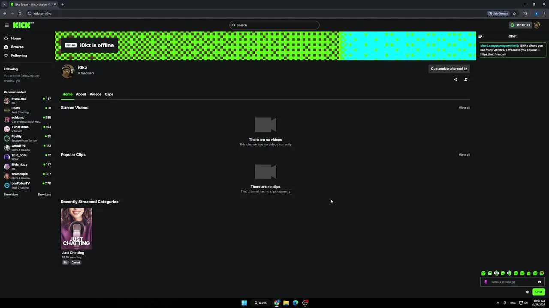Click the address bar URL kick.com/i0kz

[x=42, y=13]
